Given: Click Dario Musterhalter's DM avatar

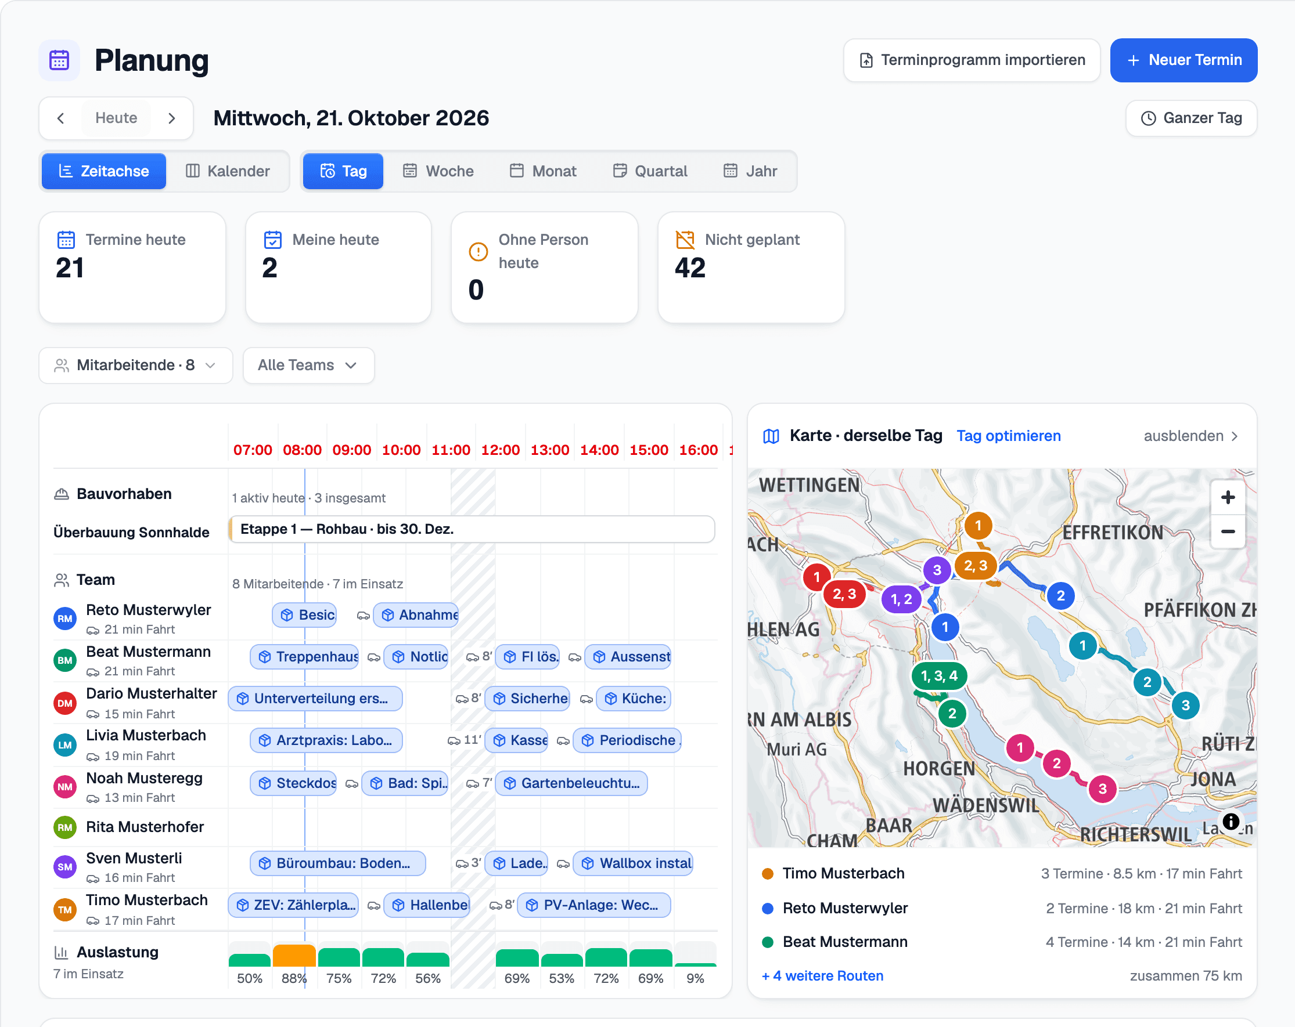Looking at the screenshot, I should point(65,703).
